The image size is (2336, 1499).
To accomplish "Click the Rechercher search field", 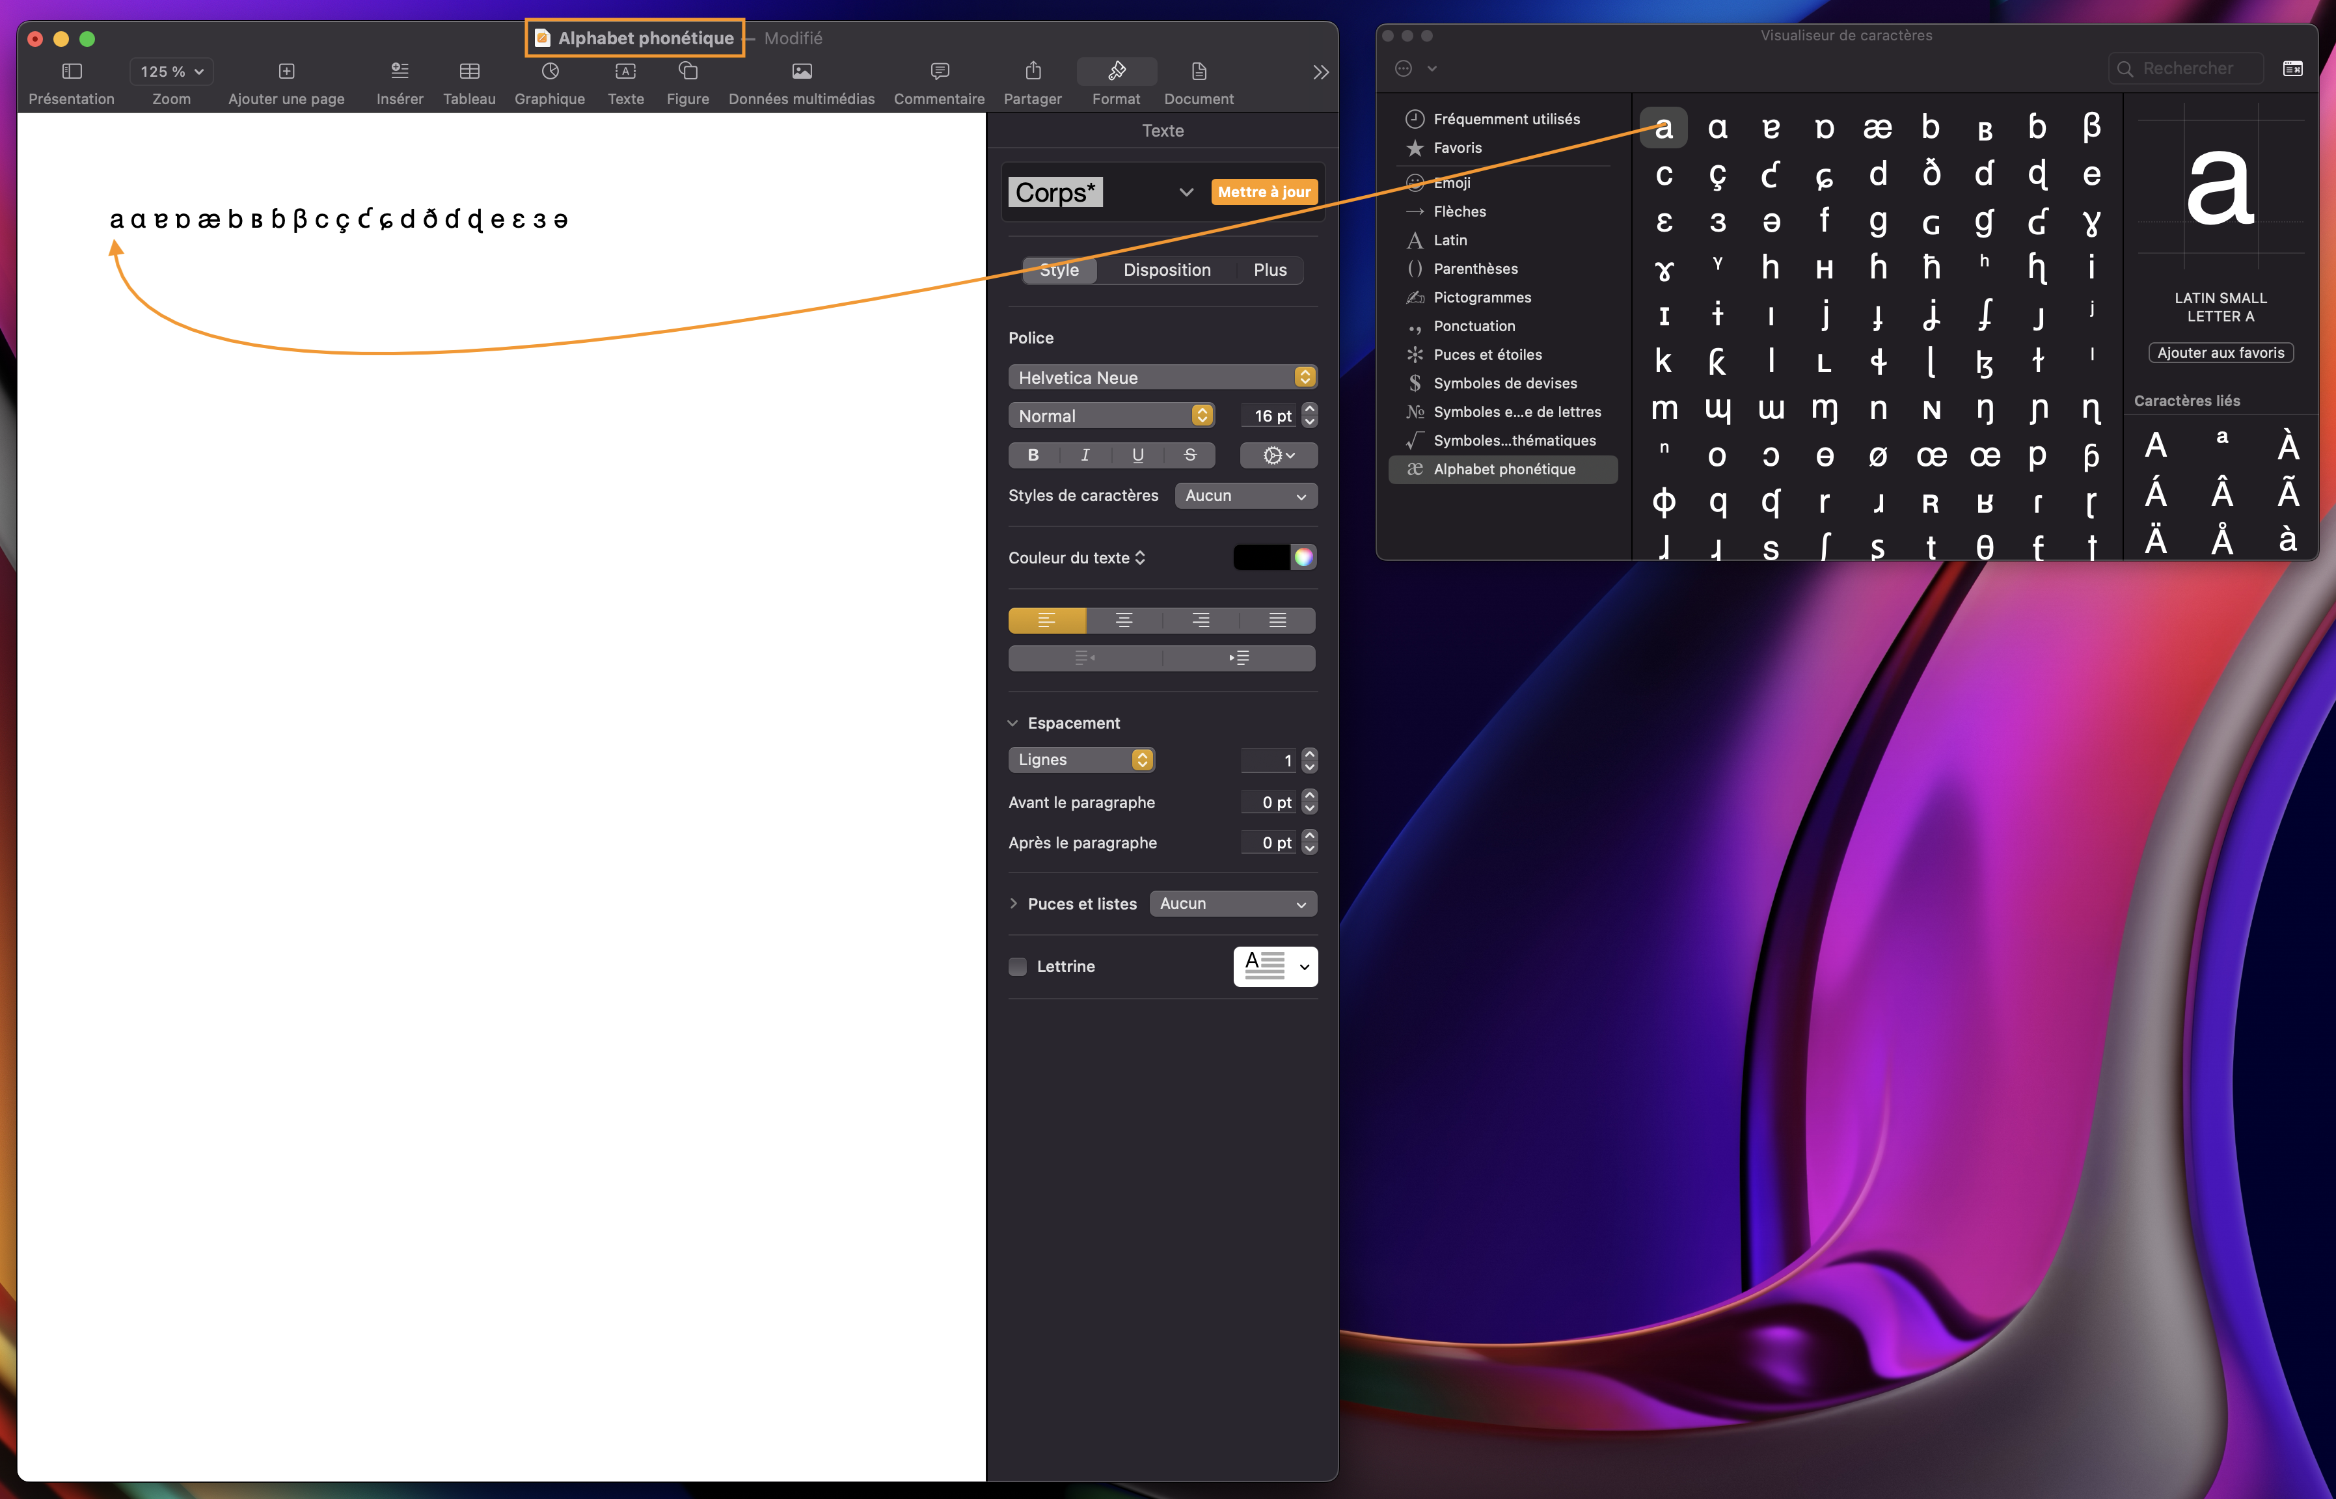I will pyautogui.click(x=2187, y=69).
